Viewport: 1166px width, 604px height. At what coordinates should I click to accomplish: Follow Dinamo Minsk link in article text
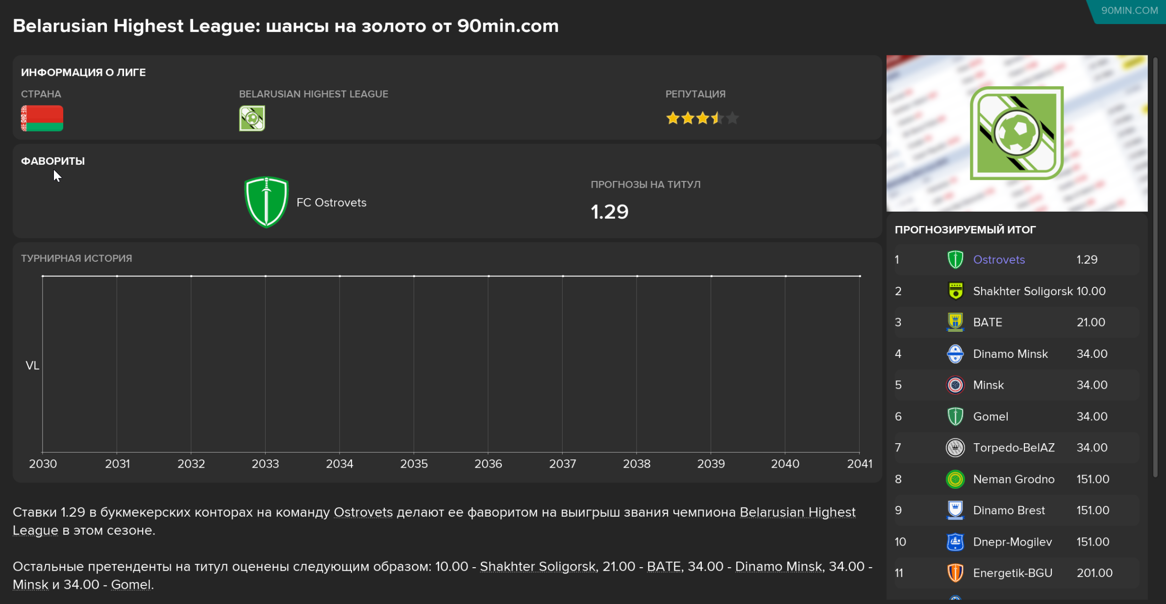coord(778,567)
